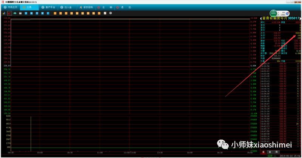Open the 市场主页 market home tab
302x158 pixels.
point(11,7)
